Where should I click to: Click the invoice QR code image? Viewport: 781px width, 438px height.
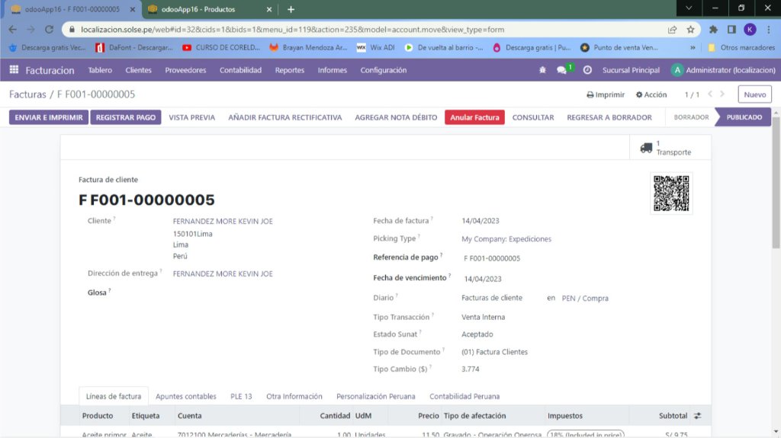click(671, 193)
